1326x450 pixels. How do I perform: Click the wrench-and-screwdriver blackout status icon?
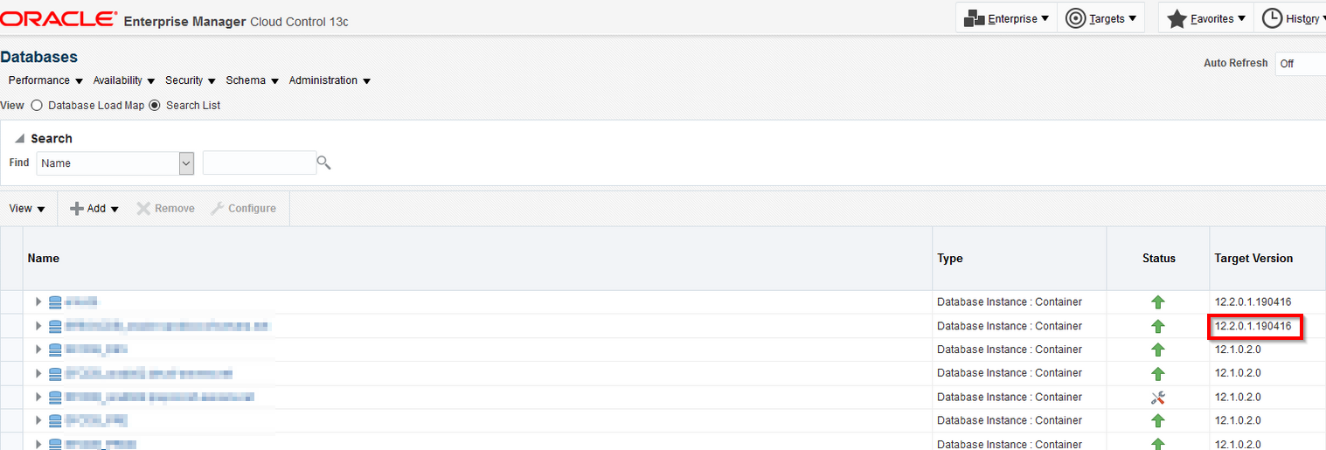(x=1158, y=397)
